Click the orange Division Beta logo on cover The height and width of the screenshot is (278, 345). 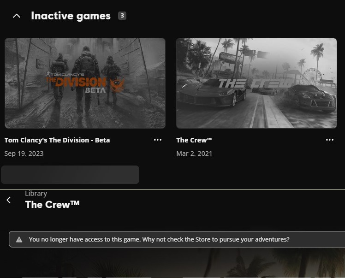tap(85, 82)
